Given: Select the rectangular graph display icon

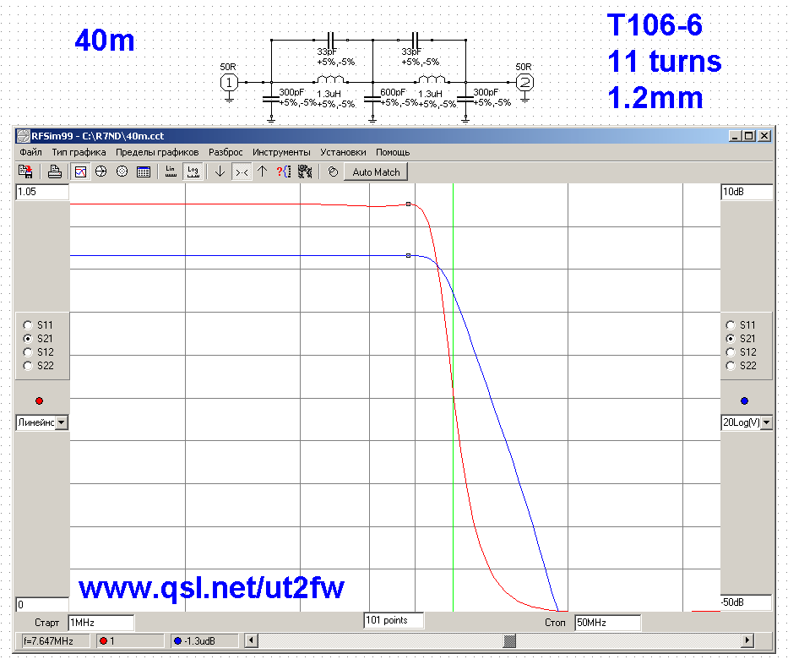Looking at the screenshot, I should [x=81, y=172].
